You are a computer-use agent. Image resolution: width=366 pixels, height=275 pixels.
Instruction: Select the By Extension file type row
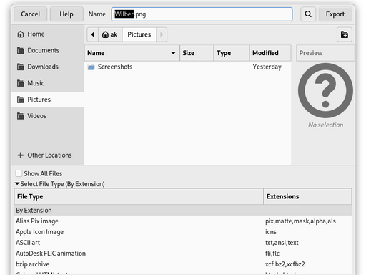(x=183, y=211)
